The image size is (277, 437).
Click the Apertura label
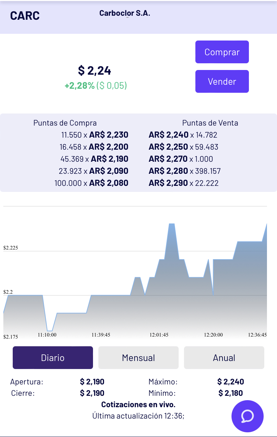point(27,382)
